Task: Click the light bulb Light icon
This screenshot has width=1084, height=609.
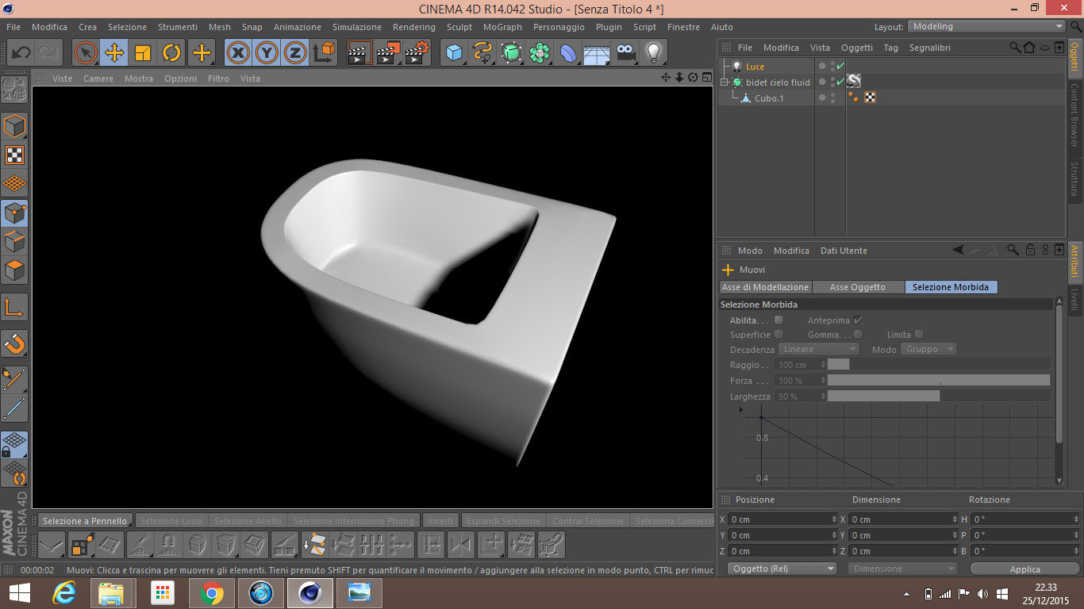Action: pos(653,53)
